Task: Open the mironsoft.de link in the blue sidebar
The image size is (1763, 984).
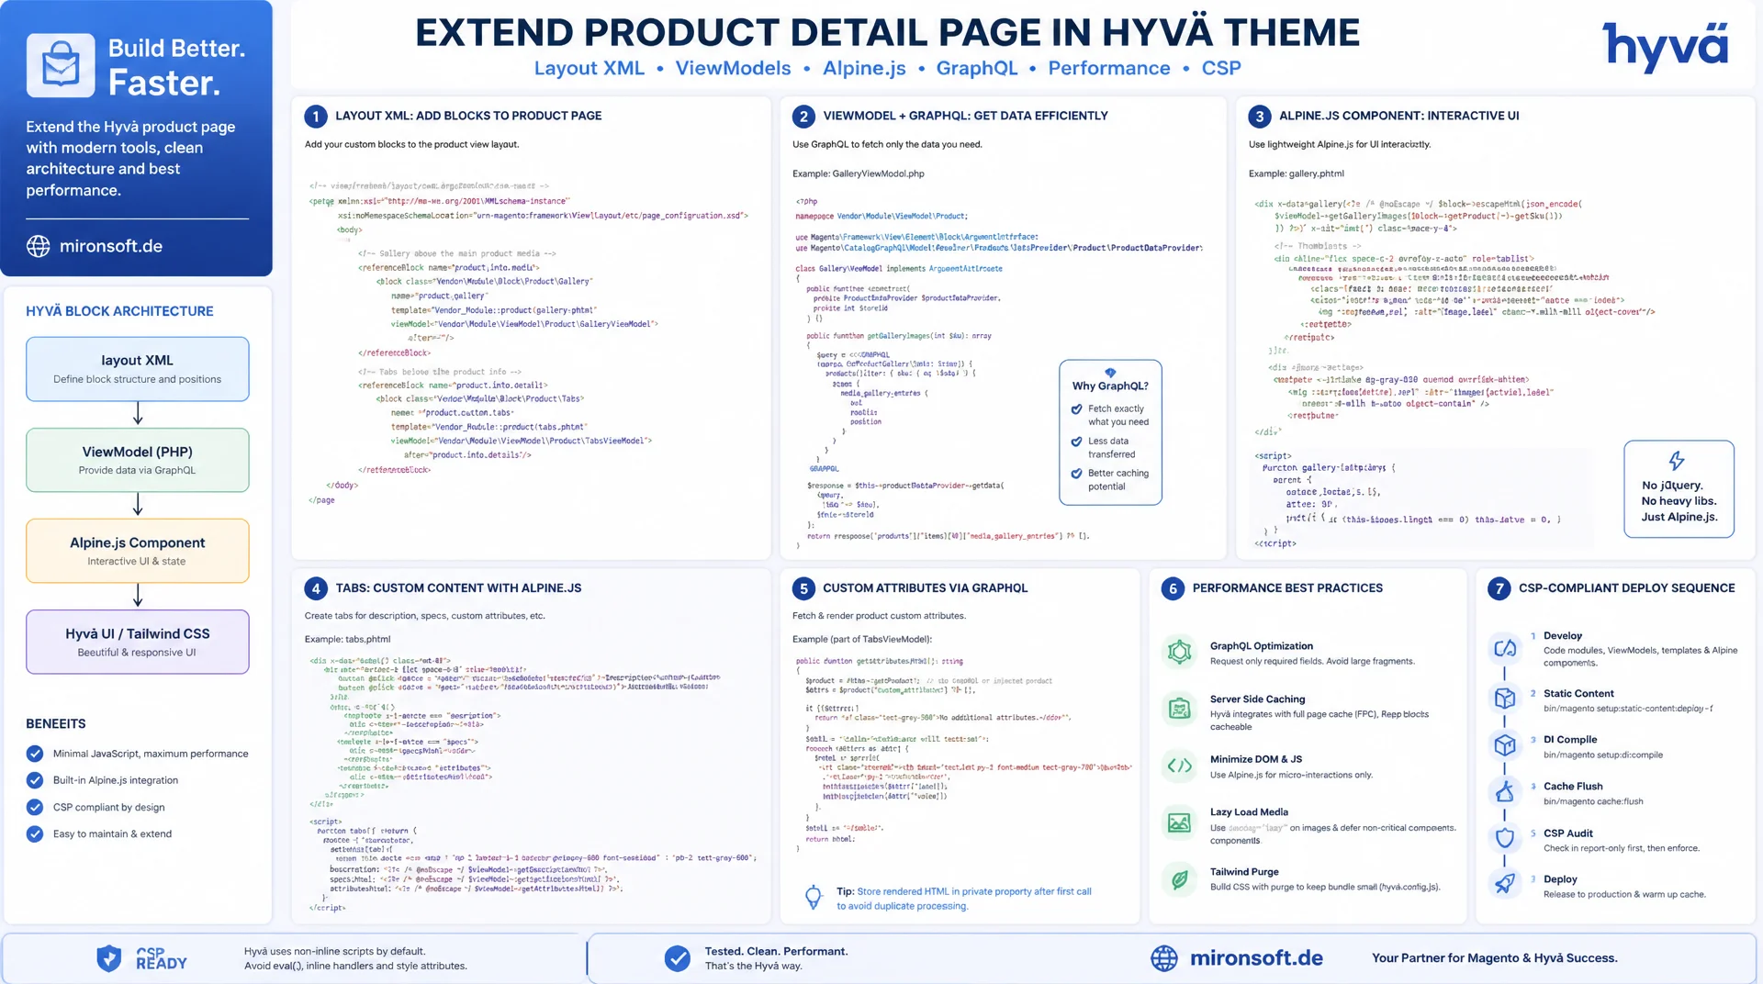Action: click(x=111, y=246)
